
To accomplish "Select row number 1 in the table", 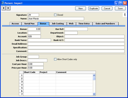I will (x=21, y=75).
